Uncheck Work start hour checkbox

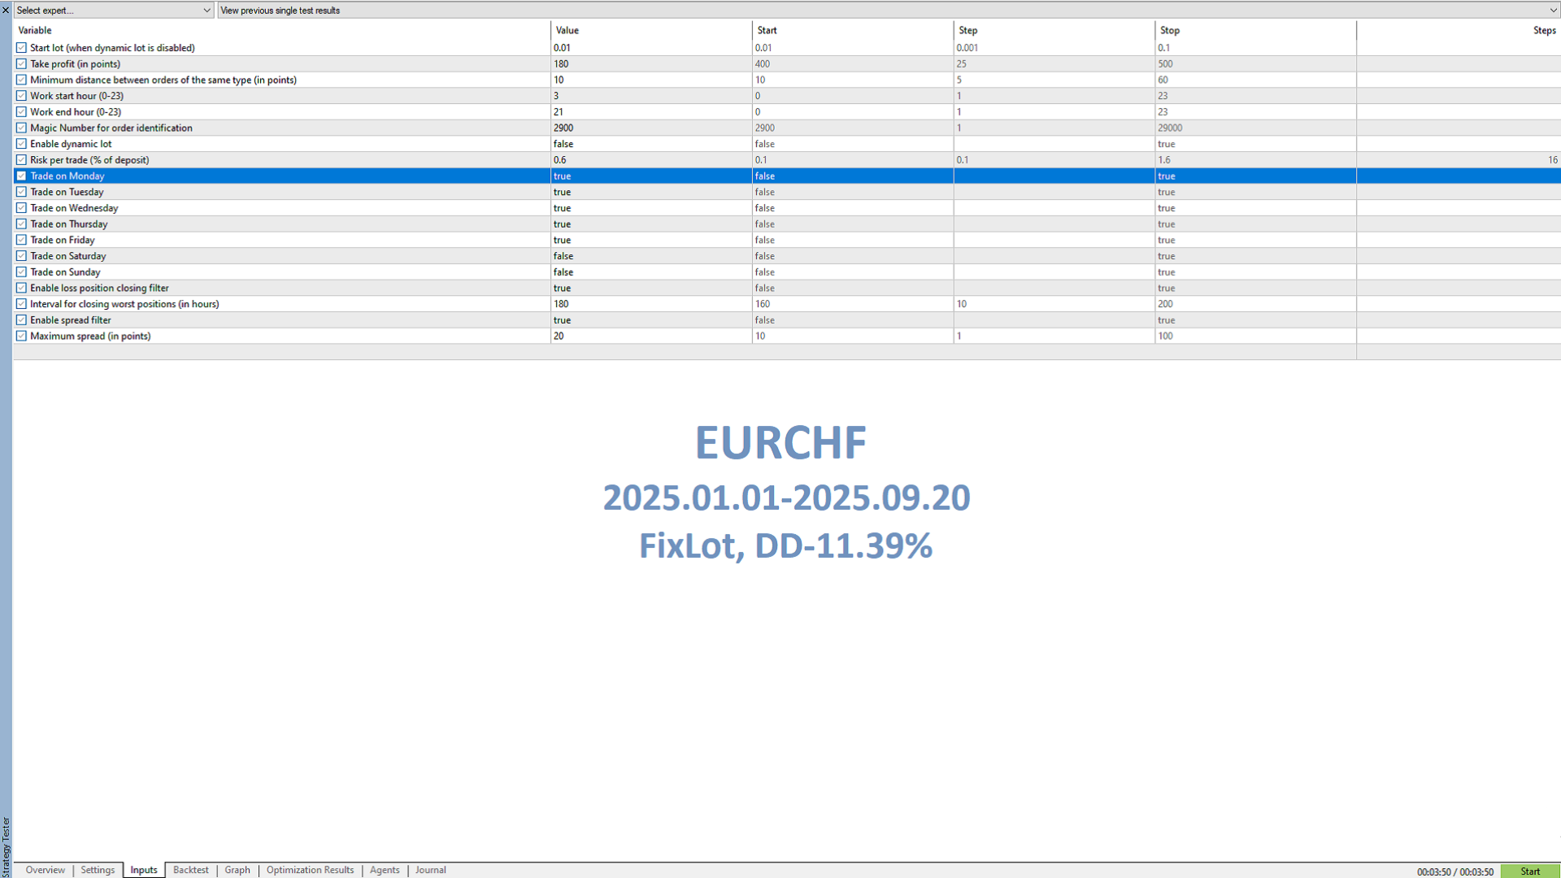click(22, 96)
